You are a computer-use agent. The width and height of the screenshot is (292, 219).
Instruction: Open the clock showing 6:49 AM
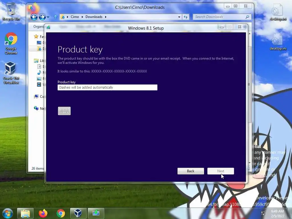click(x=278, y=213)
